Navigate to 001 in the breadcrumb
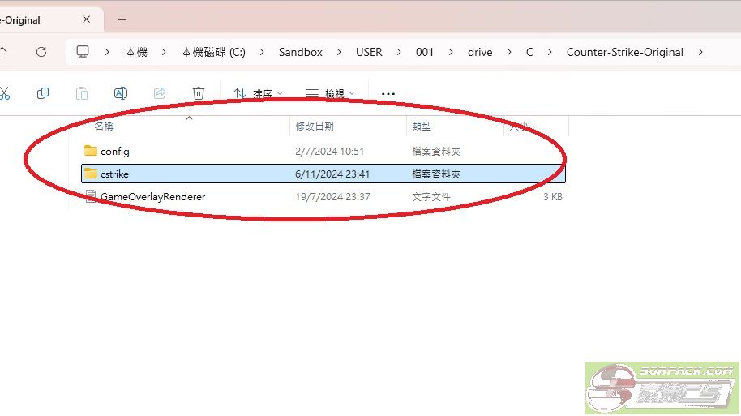Image resolution: width=741 pixels, height=416 pixels. [425, 52]
